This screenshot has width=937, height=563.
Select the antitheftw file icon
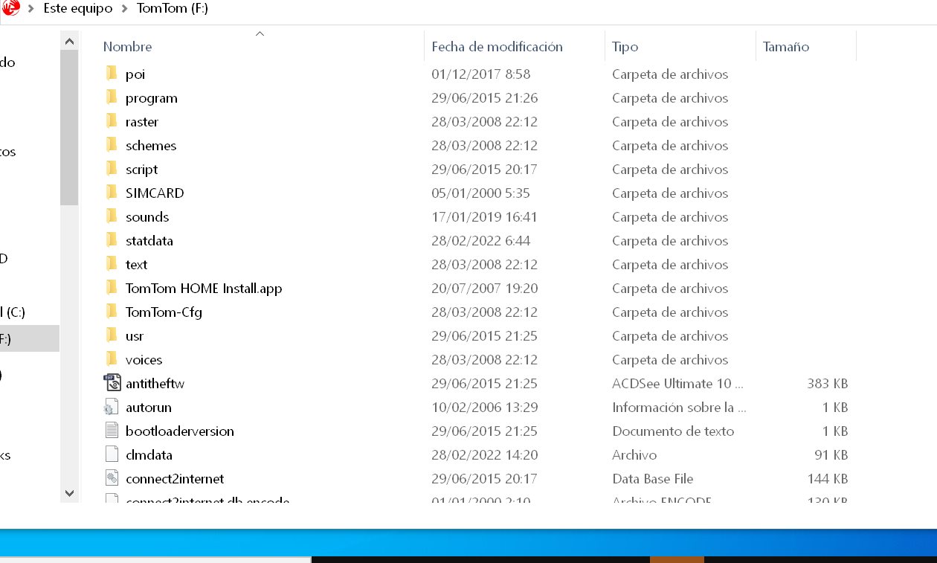(112, 383)
